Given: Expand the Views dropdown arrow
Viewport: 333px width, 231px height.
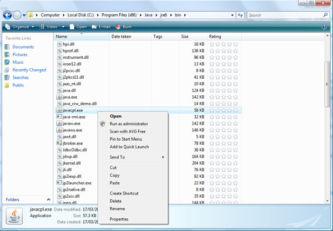Looking at the screenshot, I should [63, 27].
